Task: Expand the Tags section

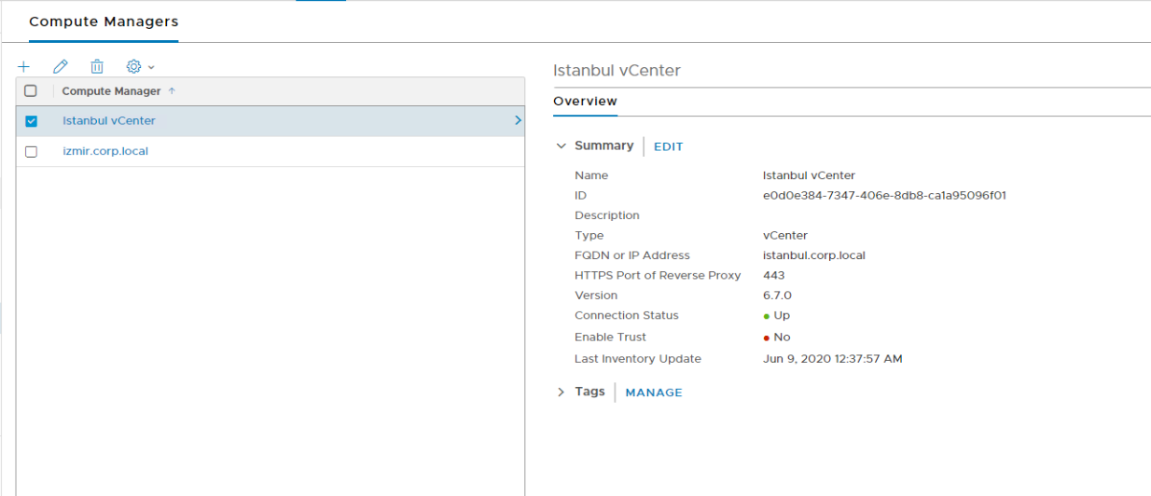Action: 561,393
